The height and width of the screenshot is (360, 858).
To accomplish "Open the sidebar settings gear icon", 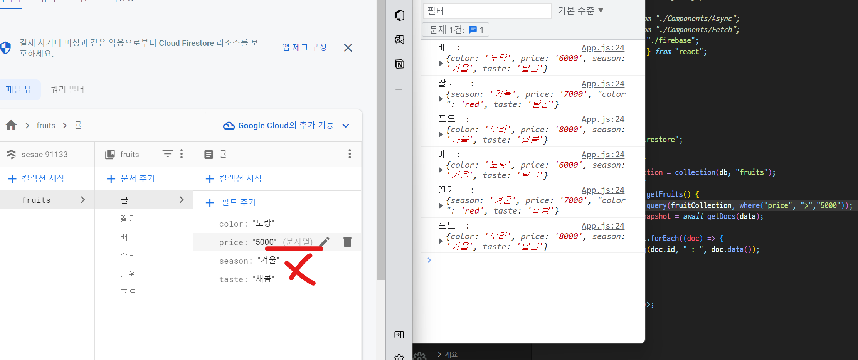I will 399,357.
